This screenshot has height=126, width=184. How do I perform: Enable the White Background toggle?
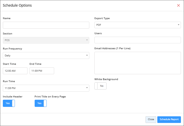click(100, 86)
